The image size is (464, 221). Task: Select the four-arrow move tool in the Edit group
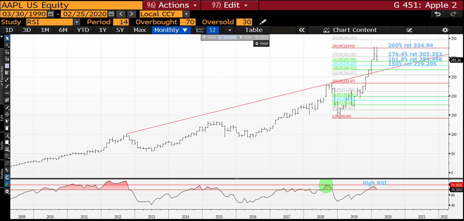(x=7, y=114)
